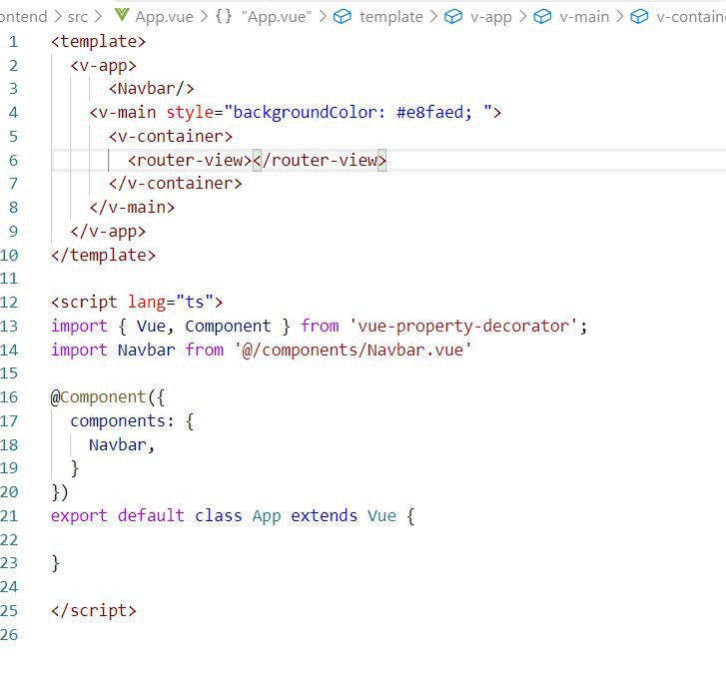
Task: Click the style attribute on v-main
Action: (190, 113)
